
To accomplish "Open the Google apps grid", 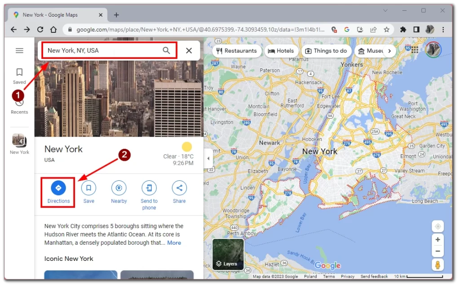I will point(415,50).
